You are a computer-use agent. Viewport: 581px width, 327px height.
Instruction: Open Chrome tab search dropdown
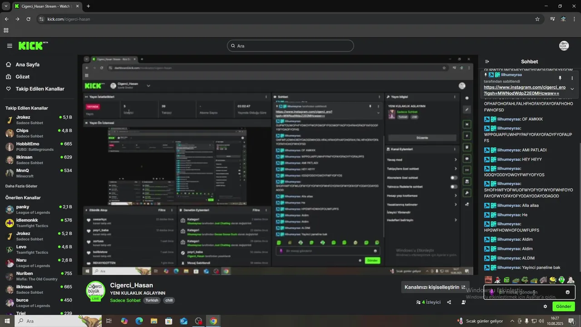[6, 6]
